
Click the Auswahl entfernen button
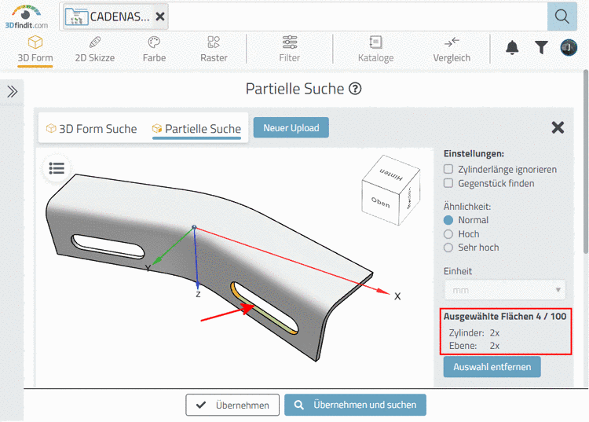pos(492,367)
